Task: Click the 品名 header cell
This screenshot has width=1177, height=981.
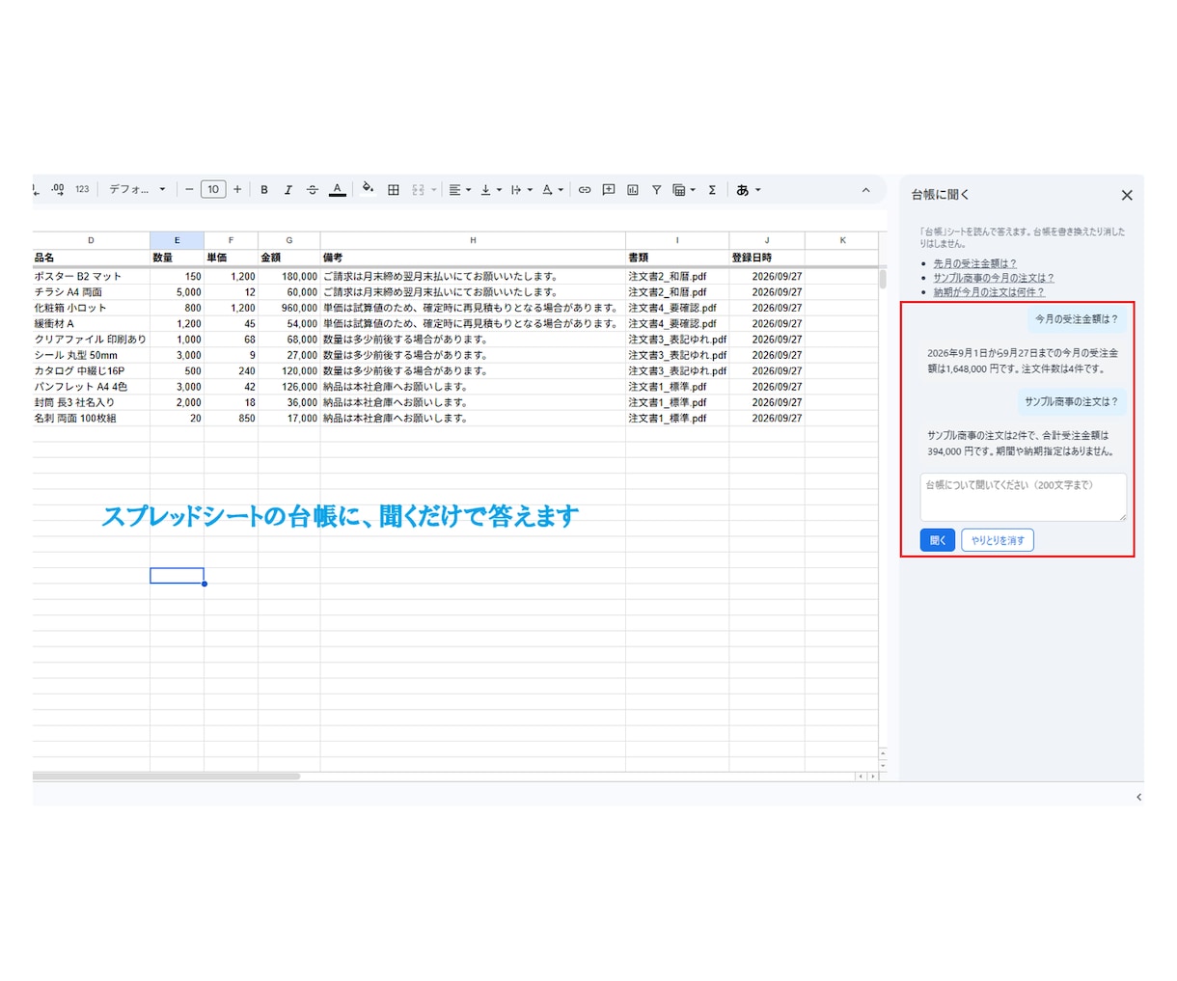Action: click(x=92, y=258)
